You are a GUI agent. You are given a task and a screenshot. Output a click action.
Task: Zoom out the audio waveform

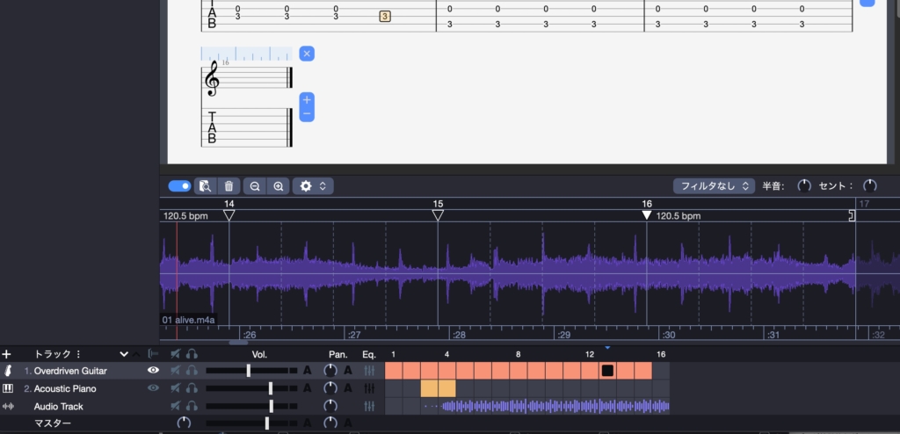pyautogui.click(x=255, y=186)
